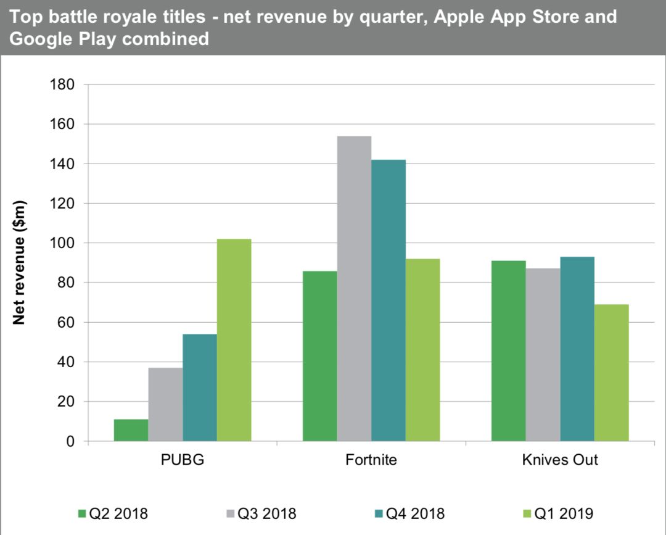The width and height of the screenshot is (666, 535).
Task: Select the "0" y-axis tick label
Action: 70,441
